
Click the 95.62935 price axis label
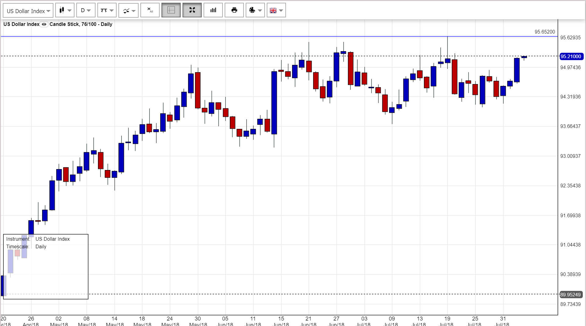click(570, 37)
